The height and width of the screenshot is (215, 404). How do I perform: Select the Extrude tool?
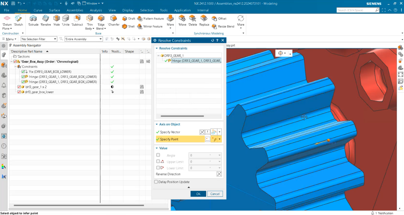point(33,21)
